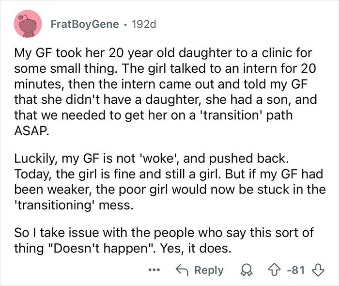Screen dimensions: 339x286
Task: Click the paragraph starting 'Luckily, my GF'
Action: pos(170,182)
